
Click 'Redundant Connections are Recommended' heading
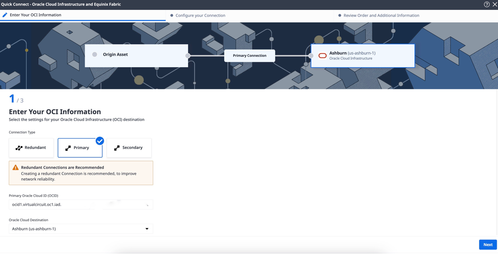(62, 167)
